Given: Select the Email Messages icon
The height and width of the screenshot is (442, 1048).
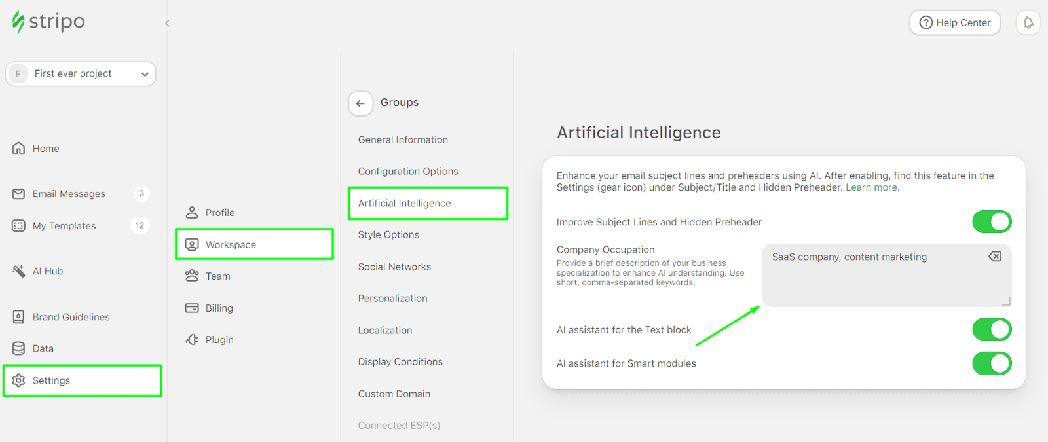Looking at the screenshot, I should [19, 193].
